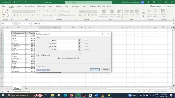The image size is (175, 98).
Task: Collapse By_col field range selector
Action: [80, 50]
